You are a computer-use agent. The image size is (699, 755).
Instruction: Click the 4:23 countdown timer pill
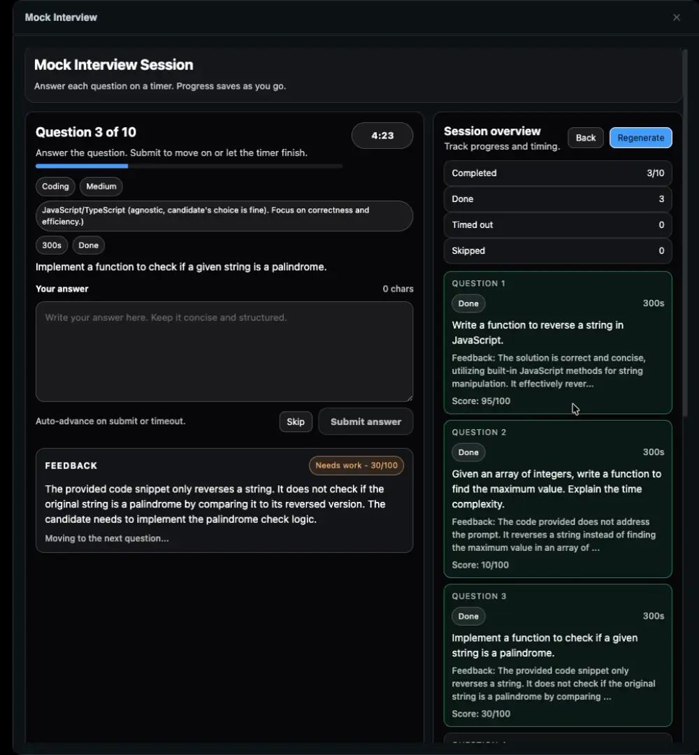pyautogui.click(x=382, y=136)
